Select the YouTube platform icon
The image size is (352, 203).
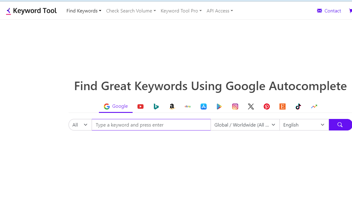point(140,107)
